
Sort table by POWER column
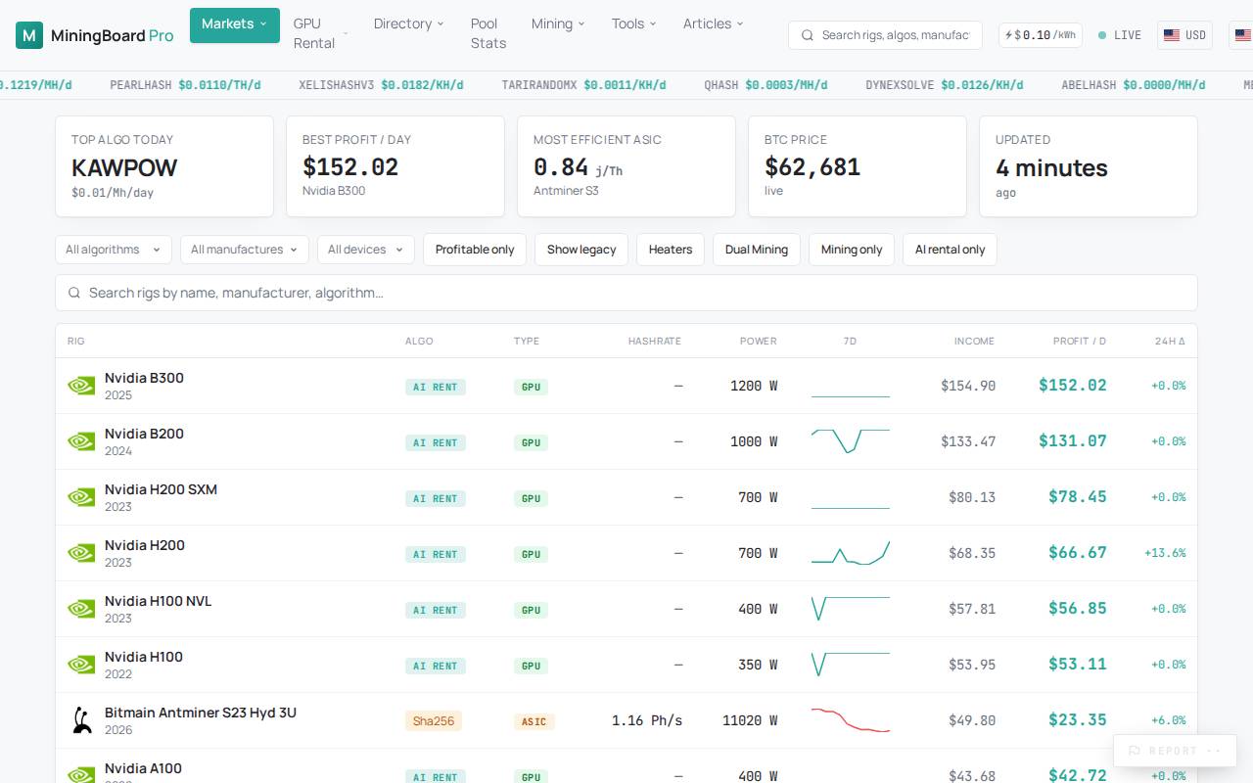tap(759, 341)
